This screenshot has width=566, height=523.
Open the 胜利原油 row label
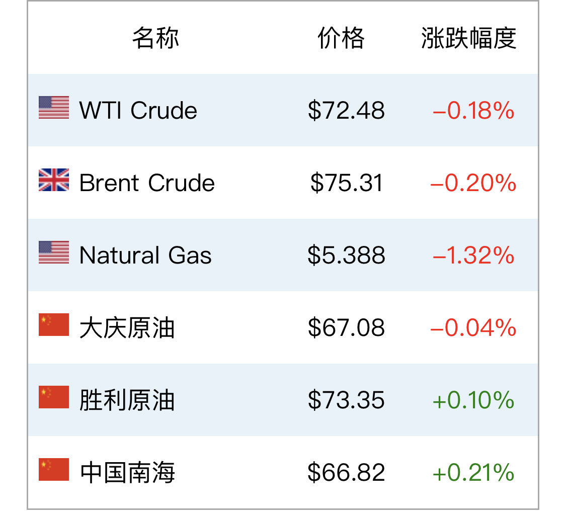tap(127, 400)
